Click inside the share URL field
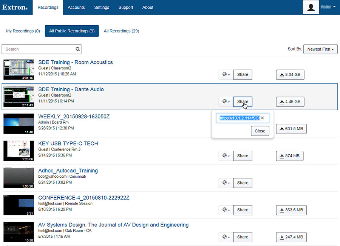 click(238, 118)
